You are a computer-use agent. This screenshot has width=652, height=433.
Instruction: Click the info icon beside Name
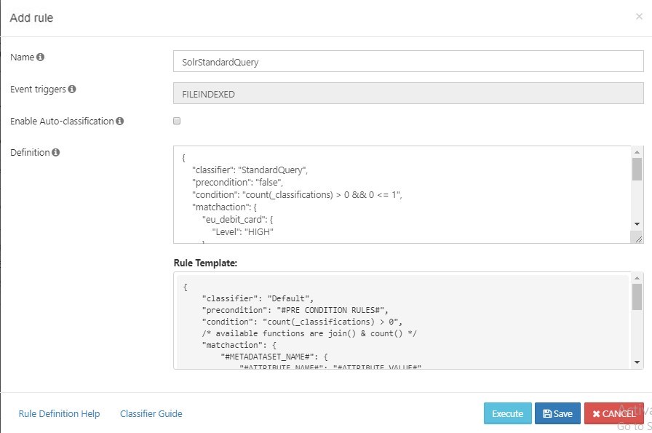tap(41, 57)
